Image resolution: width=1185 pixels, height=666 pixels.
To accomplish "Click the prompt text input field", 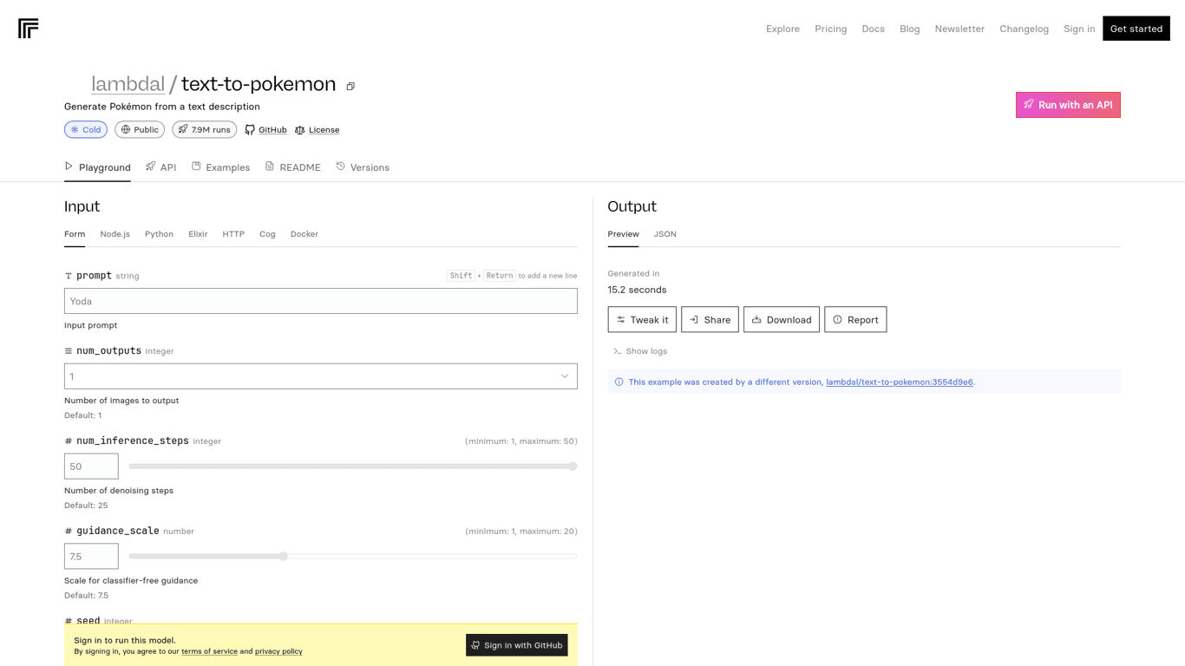I will click(320, 301).
